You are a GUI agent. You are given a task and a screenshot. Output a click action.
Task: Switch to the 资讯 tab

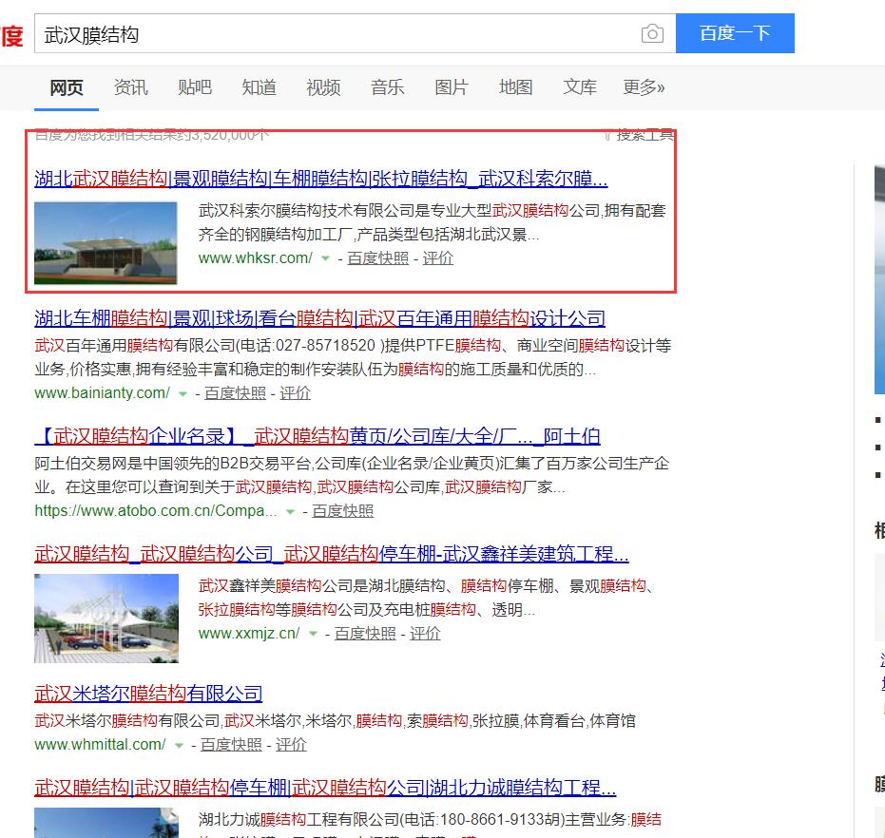point(130,87)
